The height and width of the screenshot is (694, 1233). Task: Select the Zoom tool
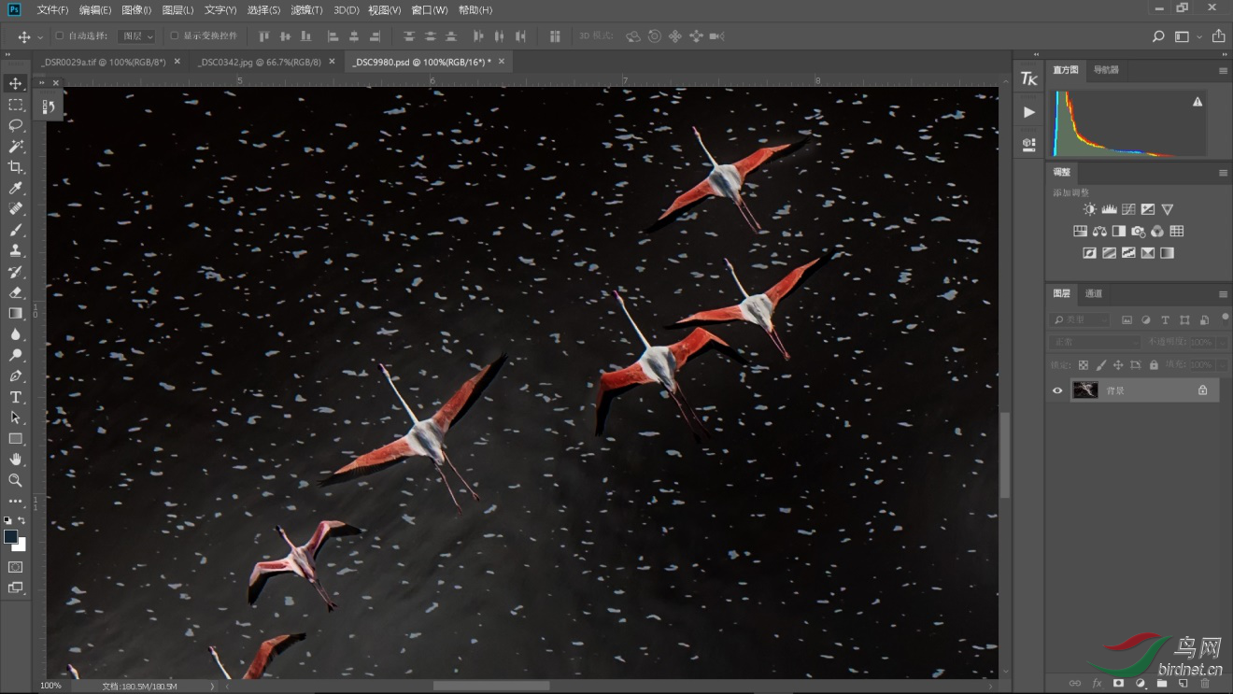coord(16,480)
